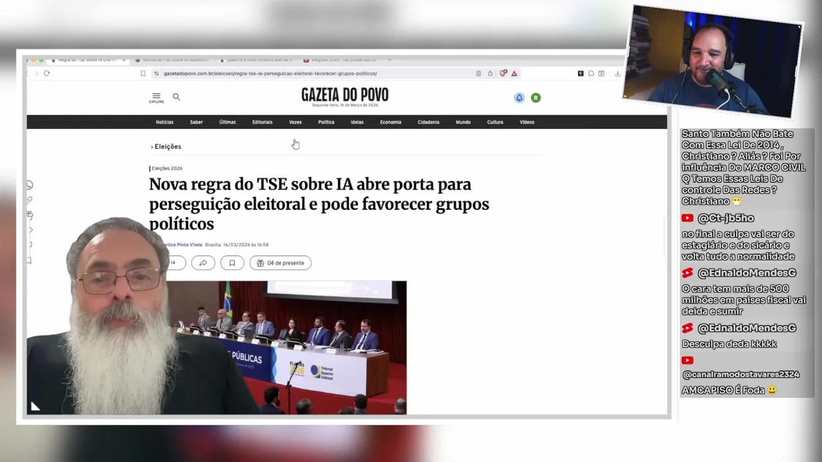
Task: Open the Explore hamburger menu
Action: (x=156, y=98)
